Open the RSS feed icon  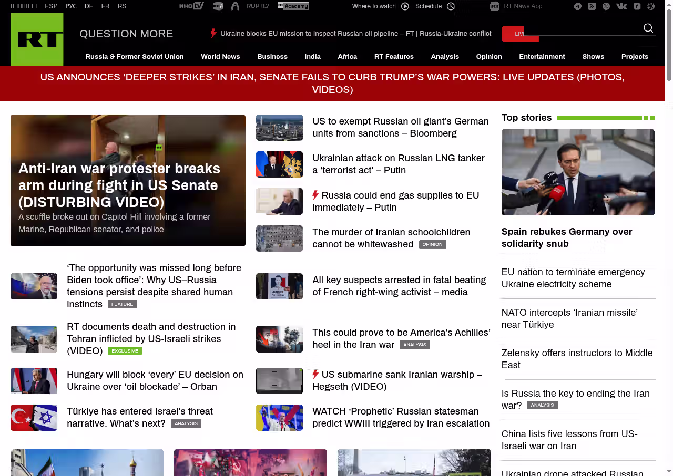pyautogui.click(x=592, y=6)
